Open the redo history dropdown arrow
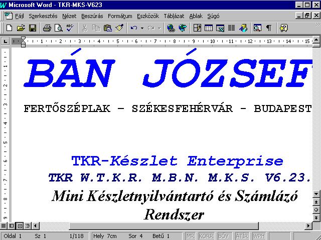The width and height of the screenshot is (321, 240). [159, 28]
